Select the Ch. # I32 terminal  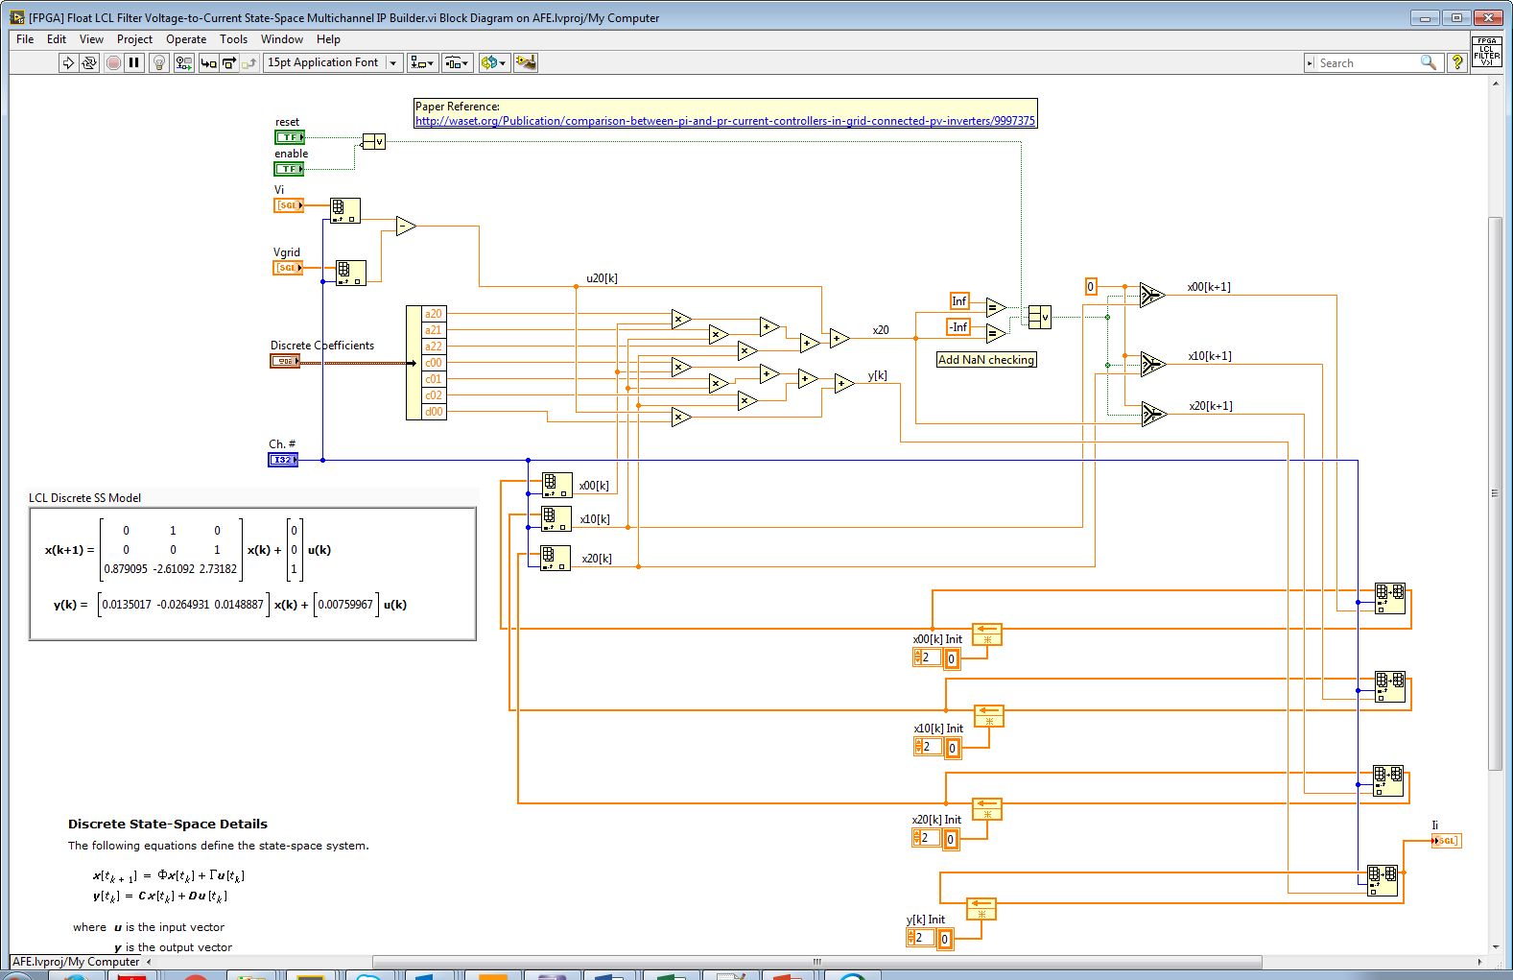[283, 460]
